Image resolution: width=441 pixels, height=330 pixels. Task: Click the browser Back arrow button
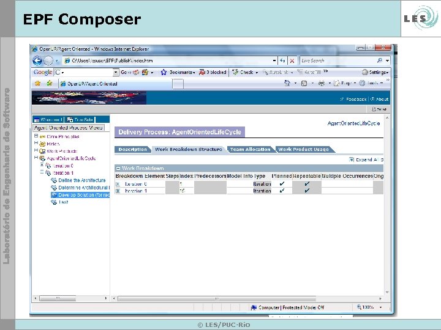click(37, 61)
